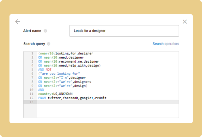
Task: Close the alert dialog with the X
Action: pos(185,22)
